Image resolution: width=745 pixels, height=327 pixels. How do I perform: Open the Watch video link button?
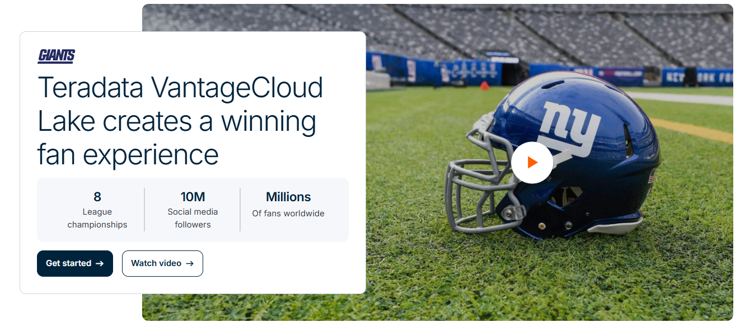click(x=162, y=263)
